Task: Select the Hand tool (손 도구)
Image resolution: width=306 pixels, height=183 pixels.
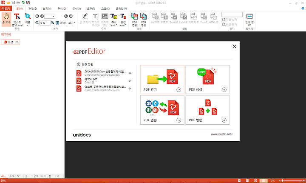Action: point(6,19)
